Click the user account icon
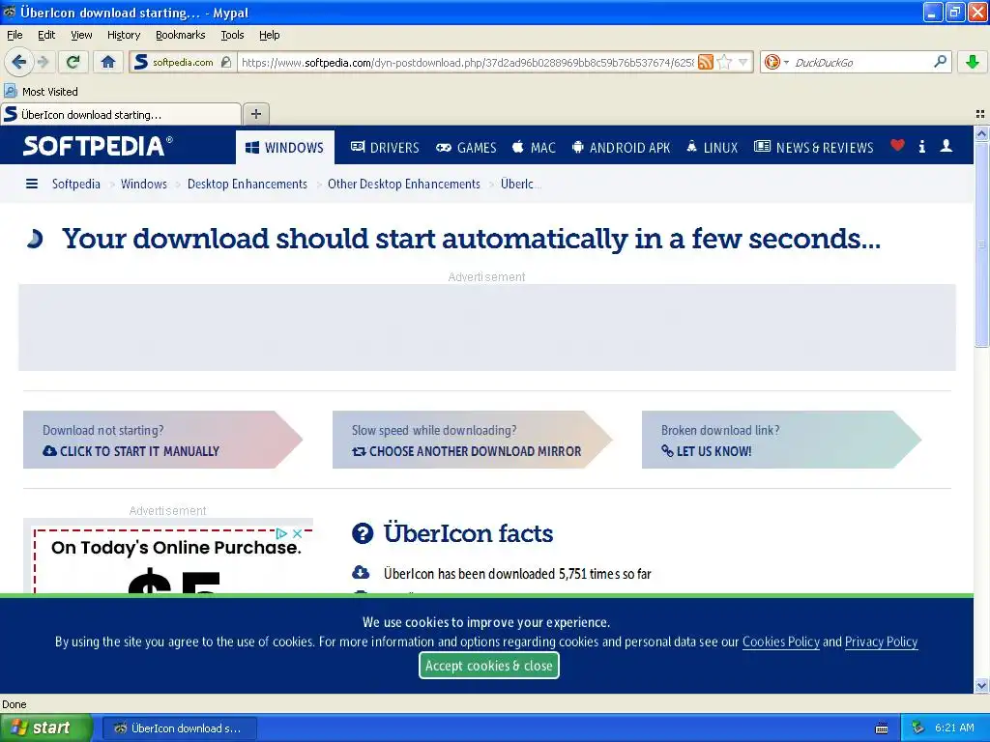Image resolution: width=990 pixels, height=742 pixels. tap(946, 147)
